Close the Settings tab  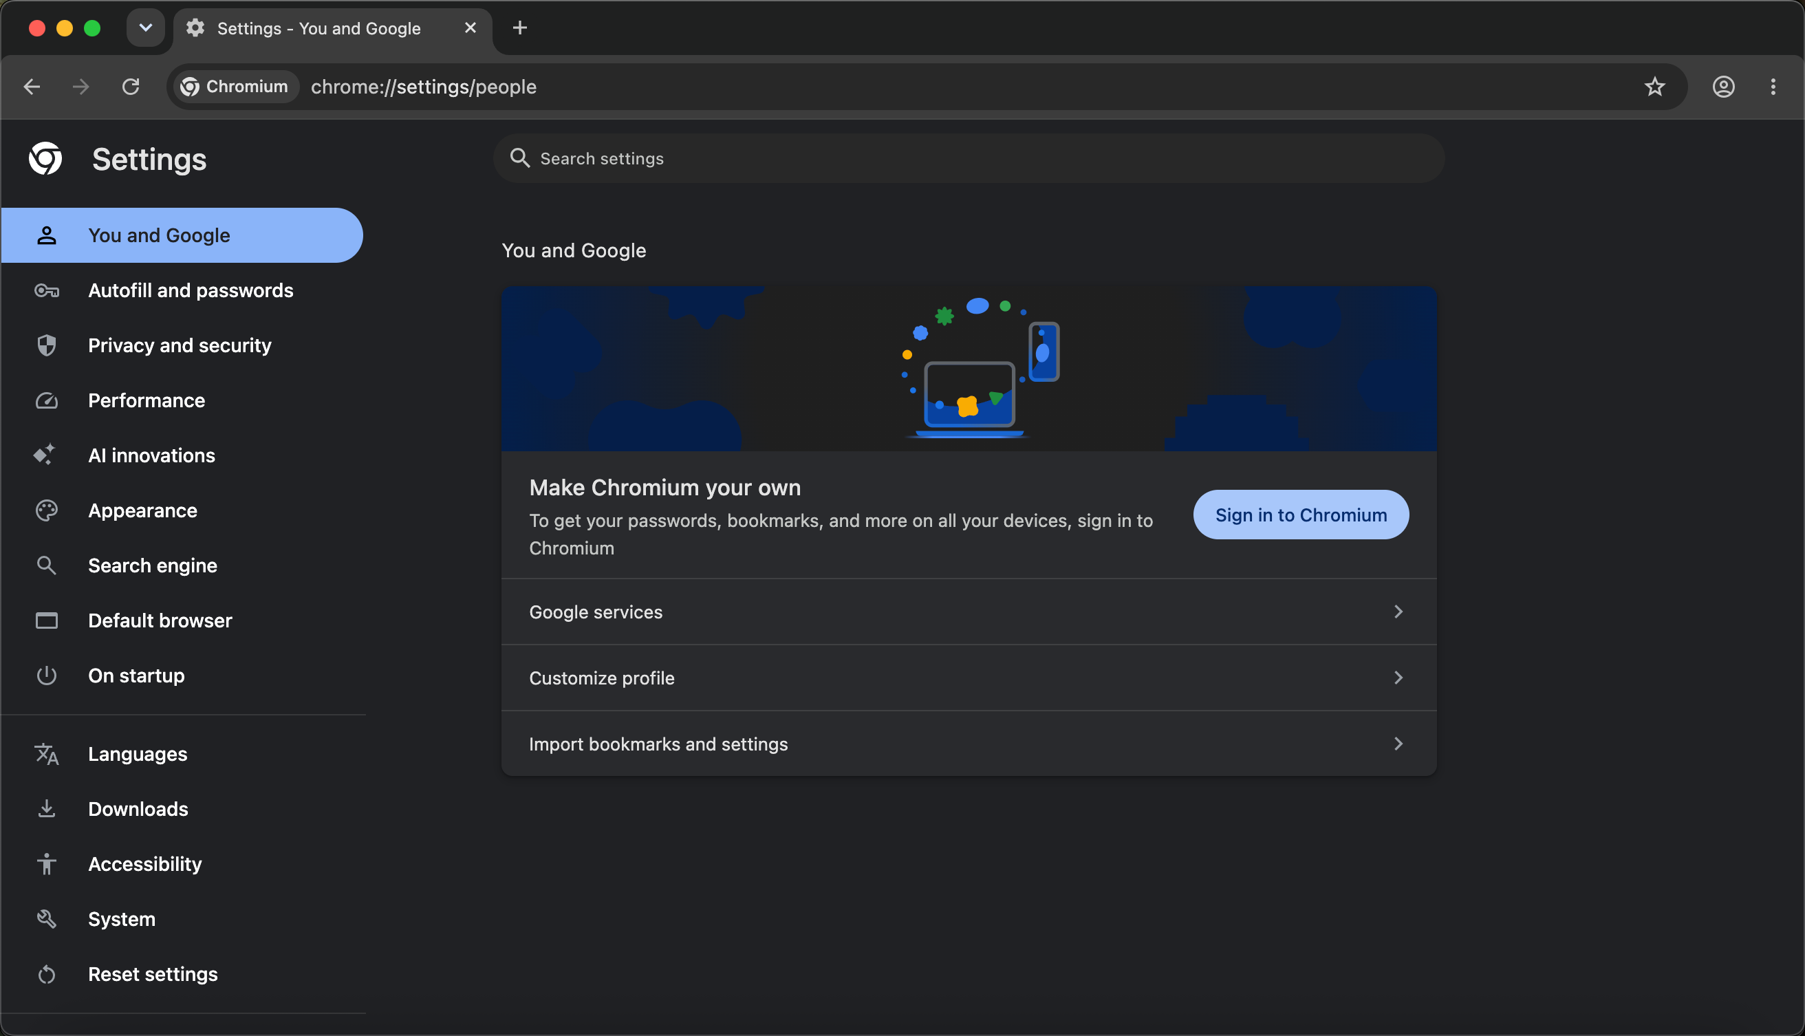(471, 28)
